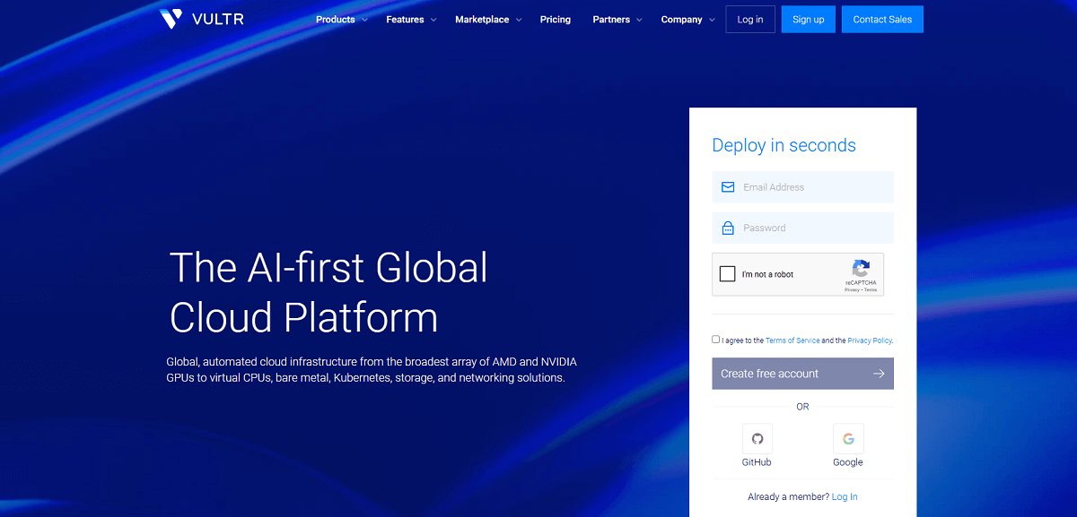
Task: Expand the Products dropdown
Action: [341, 19]
